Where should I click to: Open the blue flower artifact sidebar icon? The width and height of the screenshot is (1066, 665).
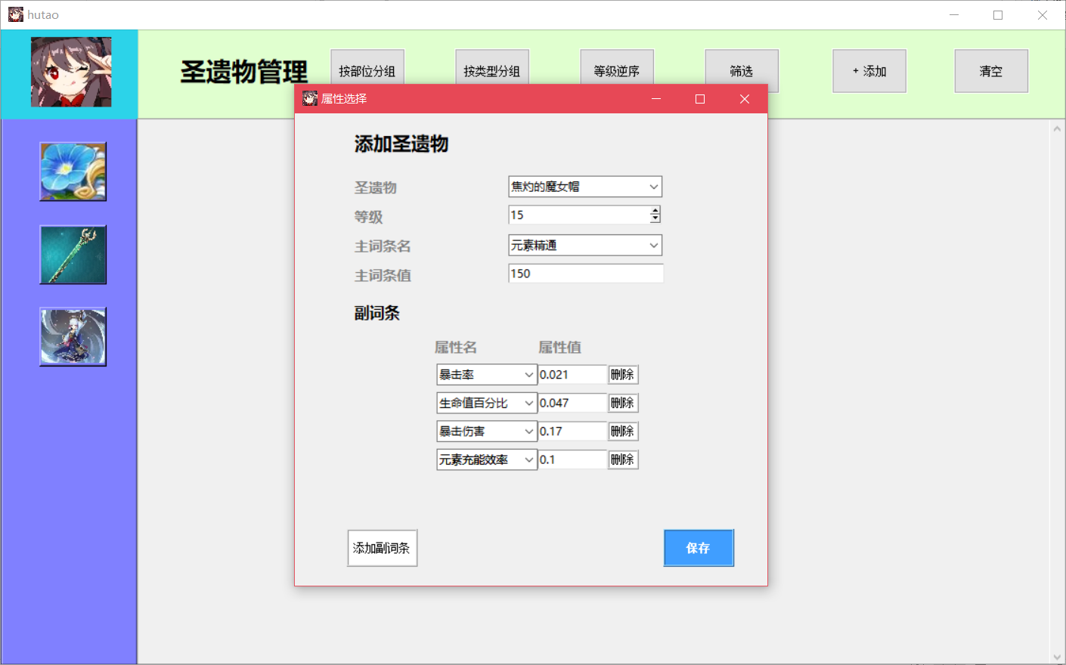73,172
